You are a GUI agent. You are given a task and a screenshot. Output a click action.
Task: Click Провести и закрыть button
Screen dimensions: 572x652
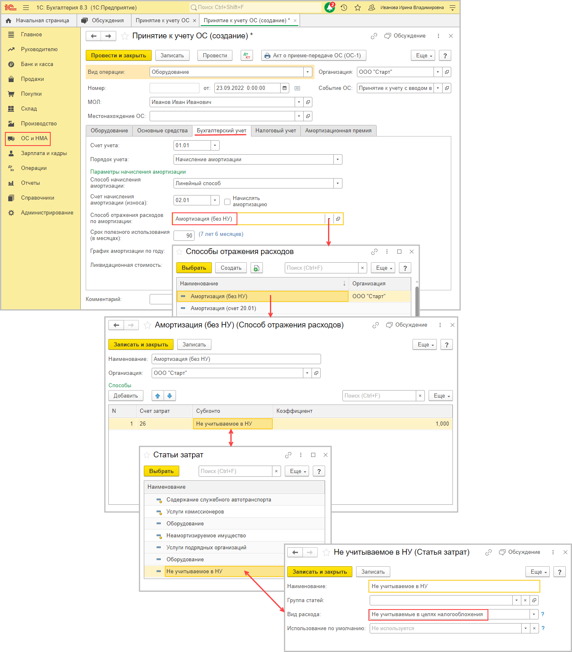[119, 56]
